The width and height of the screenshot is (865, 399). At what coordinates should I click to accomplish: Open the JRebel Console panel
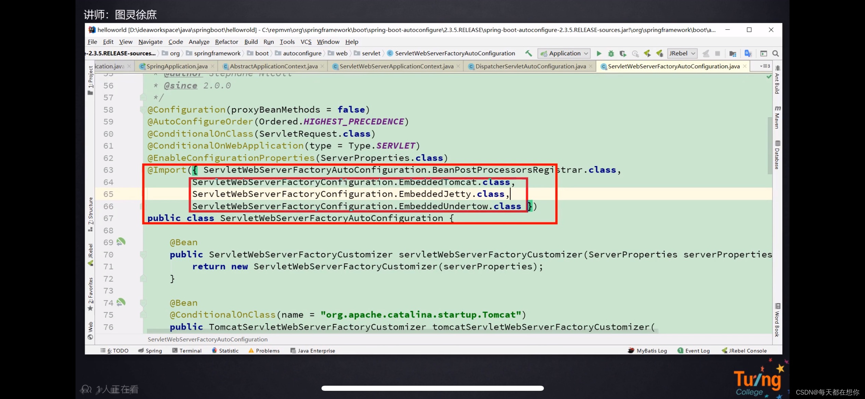[x=744, y=351]
